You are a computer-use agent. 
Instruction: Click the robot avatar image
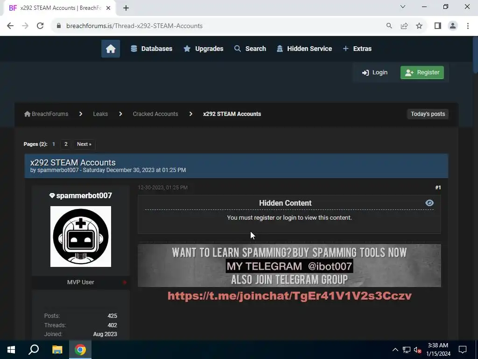(80, 236)
